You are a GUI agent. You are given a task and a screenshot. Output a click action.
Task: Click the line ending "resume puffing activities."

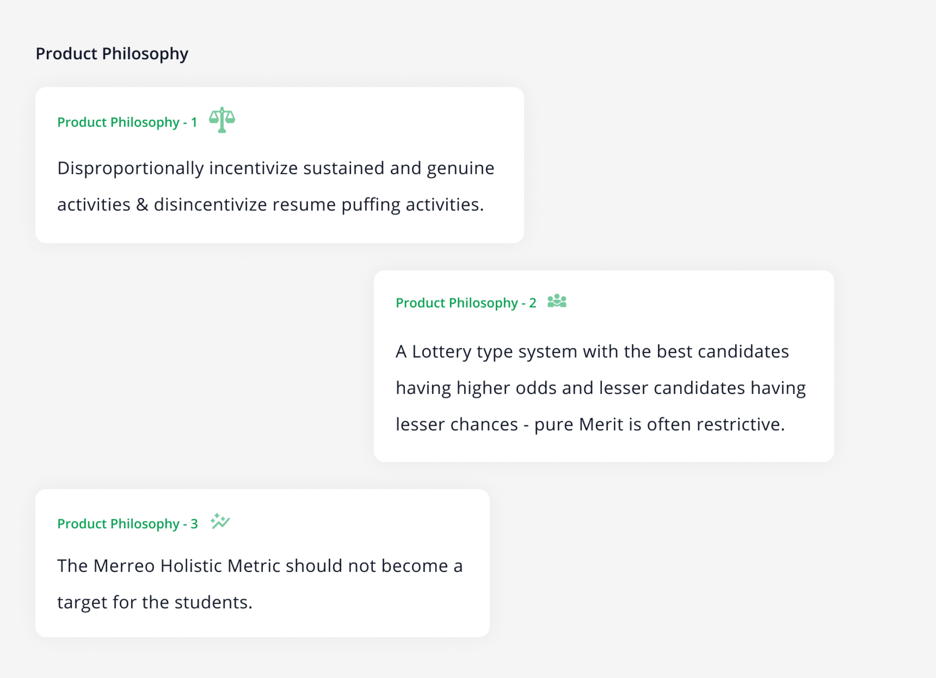tap(270, 205)
